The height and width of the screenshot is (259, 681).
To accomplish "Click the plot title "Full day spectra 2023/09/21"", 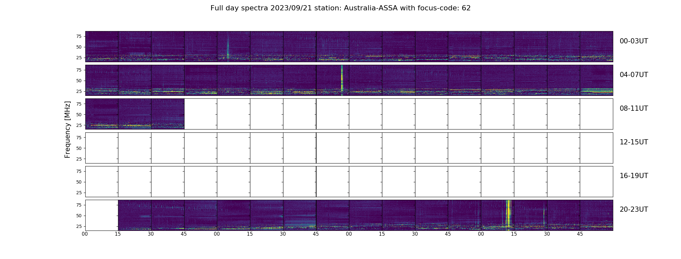I will pyautogui.click(x=261, y=8).
